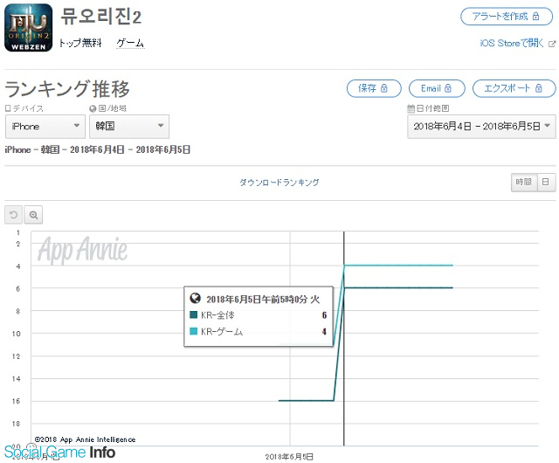
Task: Click the KR-ゲーム light teal legend swatch
Action: click(x=194, y=331)
